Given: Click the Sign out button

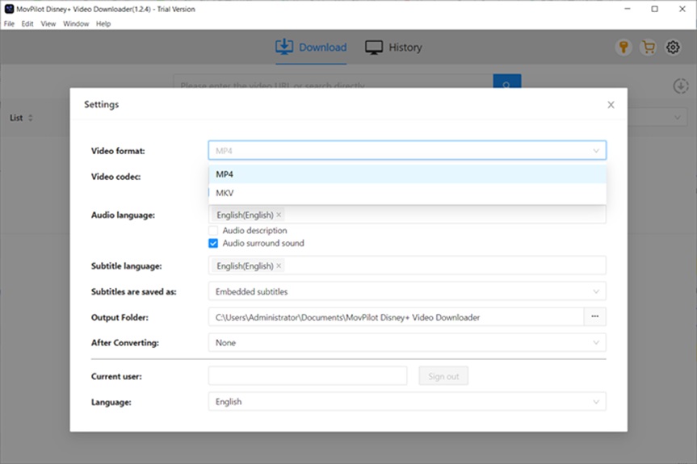Looking at the screenshot, I should [443, 376].
